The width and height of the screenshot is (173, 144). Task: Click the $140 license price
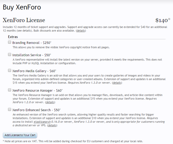point(162,21)
